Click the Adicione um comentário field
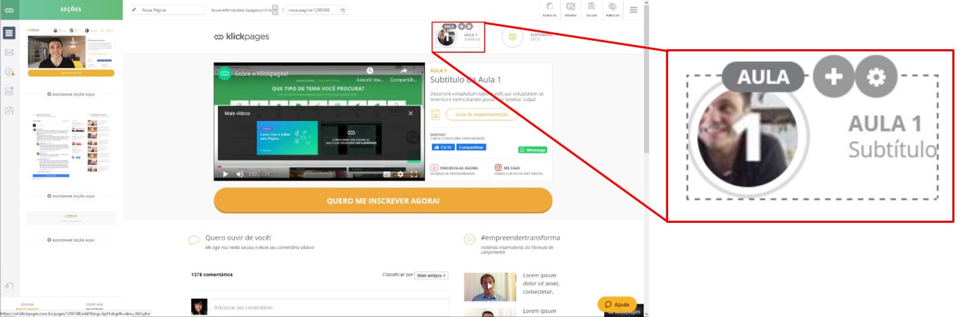Viewport: 972px width, 317px height. point(329,307)
